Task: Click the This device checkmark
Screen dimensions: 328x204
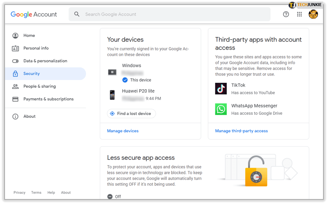Action: (x=125, y=80)
